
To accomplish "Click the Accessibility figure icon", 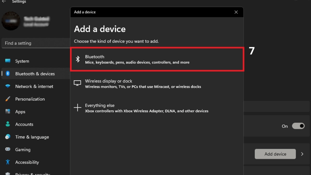I will (x=8, y=162).
